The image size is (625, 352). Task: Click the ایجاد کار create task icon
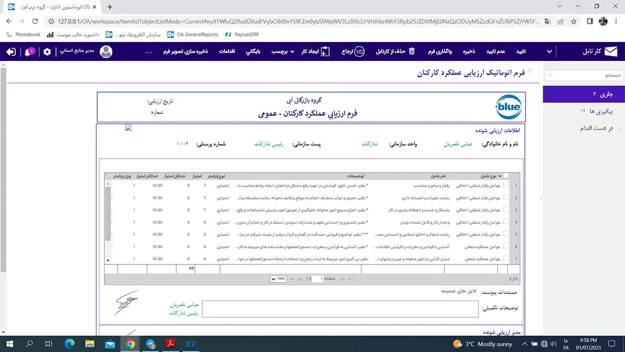325,52
